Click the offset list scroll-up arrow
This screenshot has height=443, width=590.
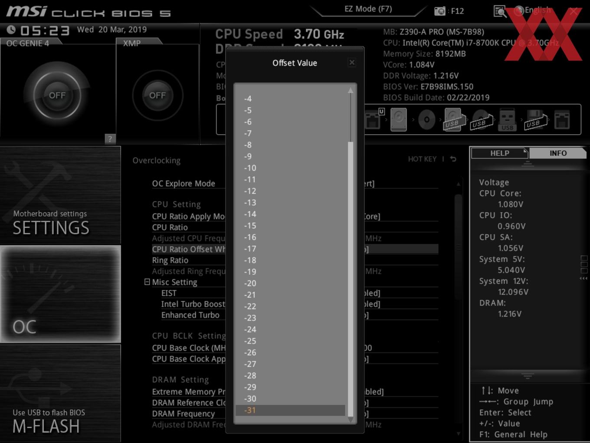pyautogui.click(x=351, y=90)
